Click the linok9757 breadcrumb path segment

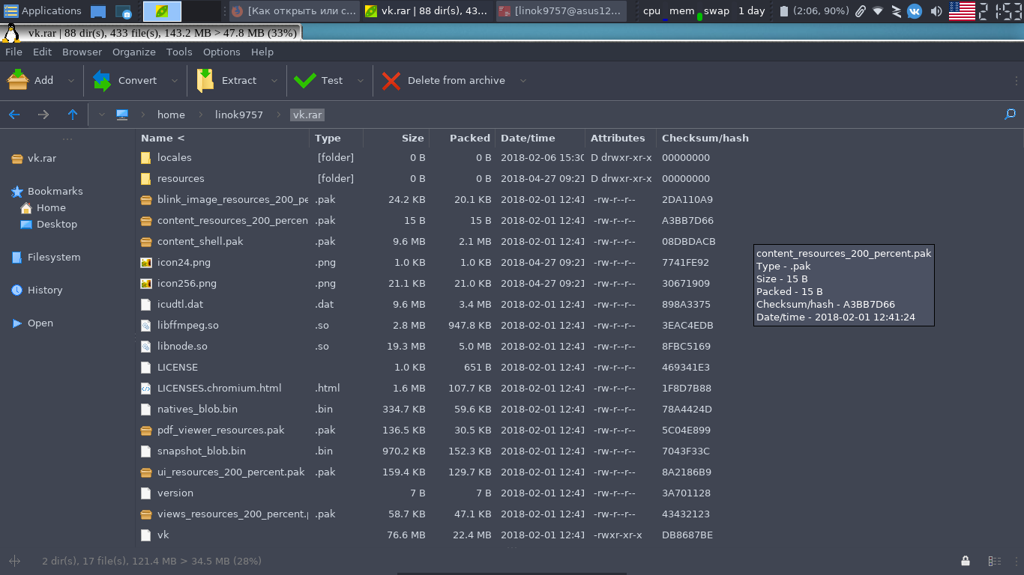[238, 115]
